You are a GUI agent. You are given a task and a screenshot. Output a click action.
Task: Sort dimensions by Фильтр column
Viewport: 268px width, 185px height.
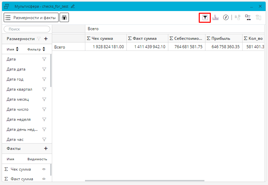(36, 49)
